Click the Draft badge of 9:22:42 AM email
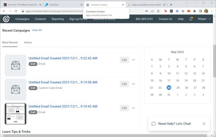Screen dimensions: 216x137 (33, 64)
